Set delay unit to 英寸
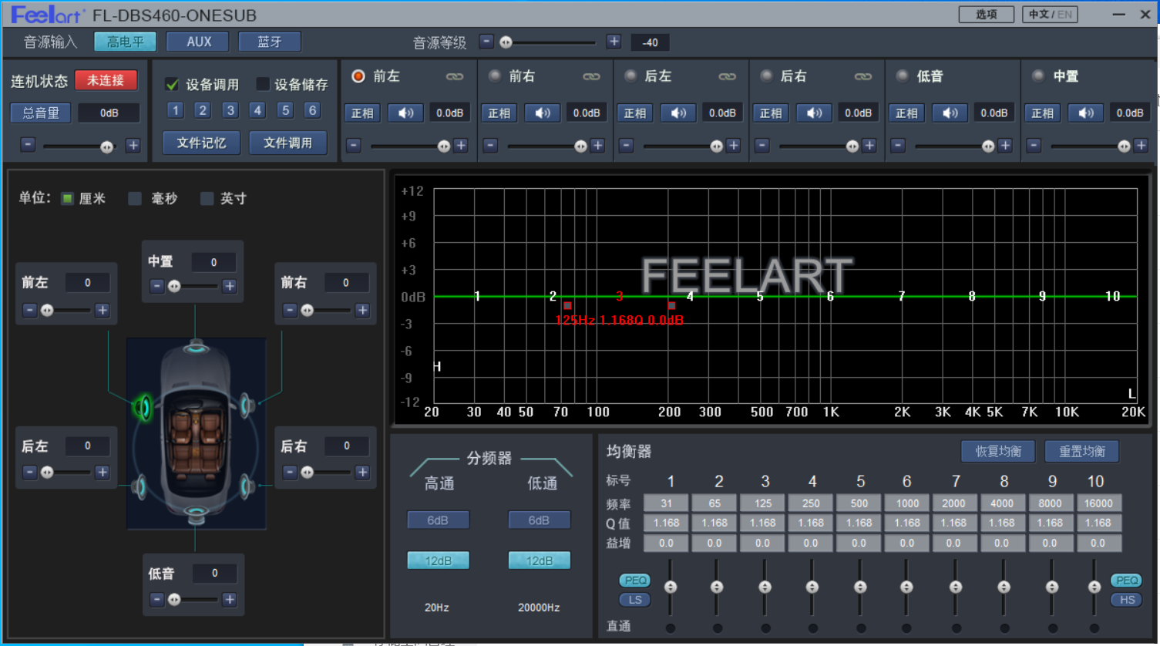Viewport: 1160px width, 646px height. (x=207, y=199)
